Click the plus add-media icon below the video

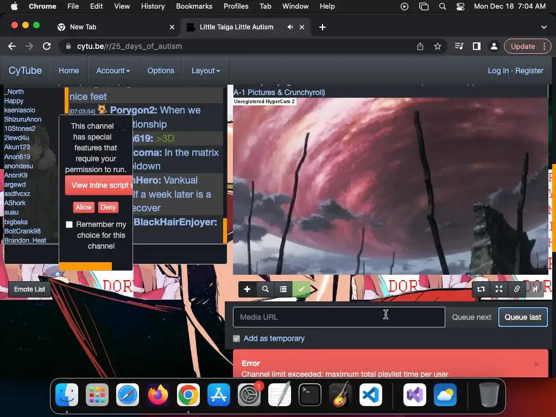pos(247,289)
